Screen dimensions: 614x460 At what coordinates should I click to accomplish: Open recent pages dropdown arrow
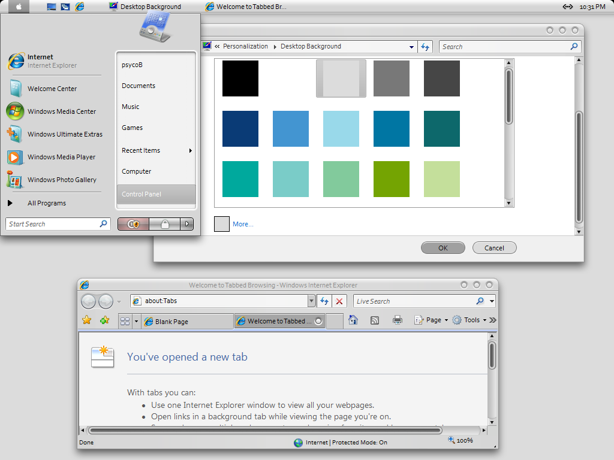click(x=119, y=302)
